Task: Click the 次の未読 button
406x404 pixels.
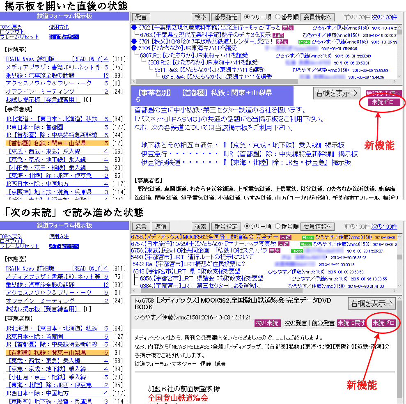Action: coord(267,323)
